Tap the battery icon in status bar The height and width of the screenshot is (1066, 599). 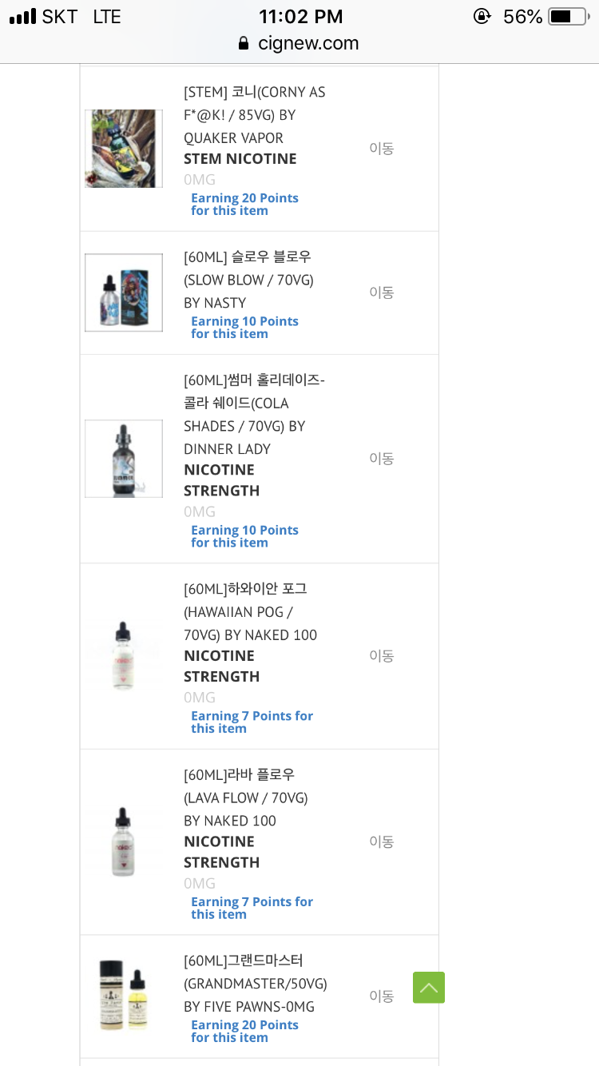tap(567, 17)
